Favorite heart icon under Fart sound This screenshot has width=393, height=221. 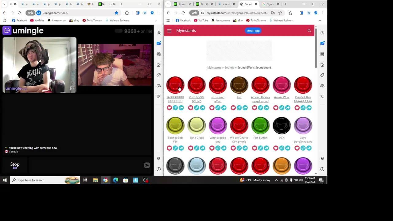tap(233, 108)
